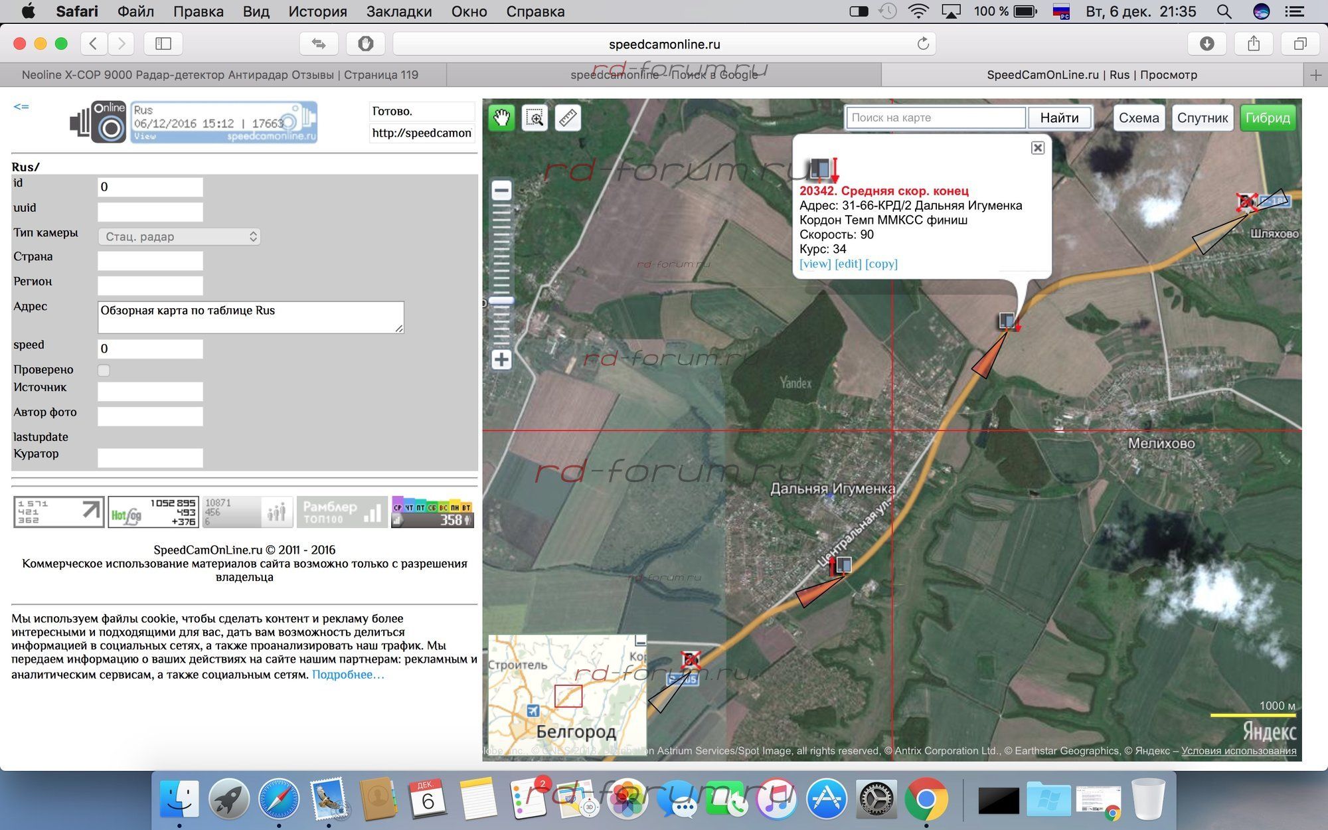
Task: Zoom out with map minus button
Action: 501,191
